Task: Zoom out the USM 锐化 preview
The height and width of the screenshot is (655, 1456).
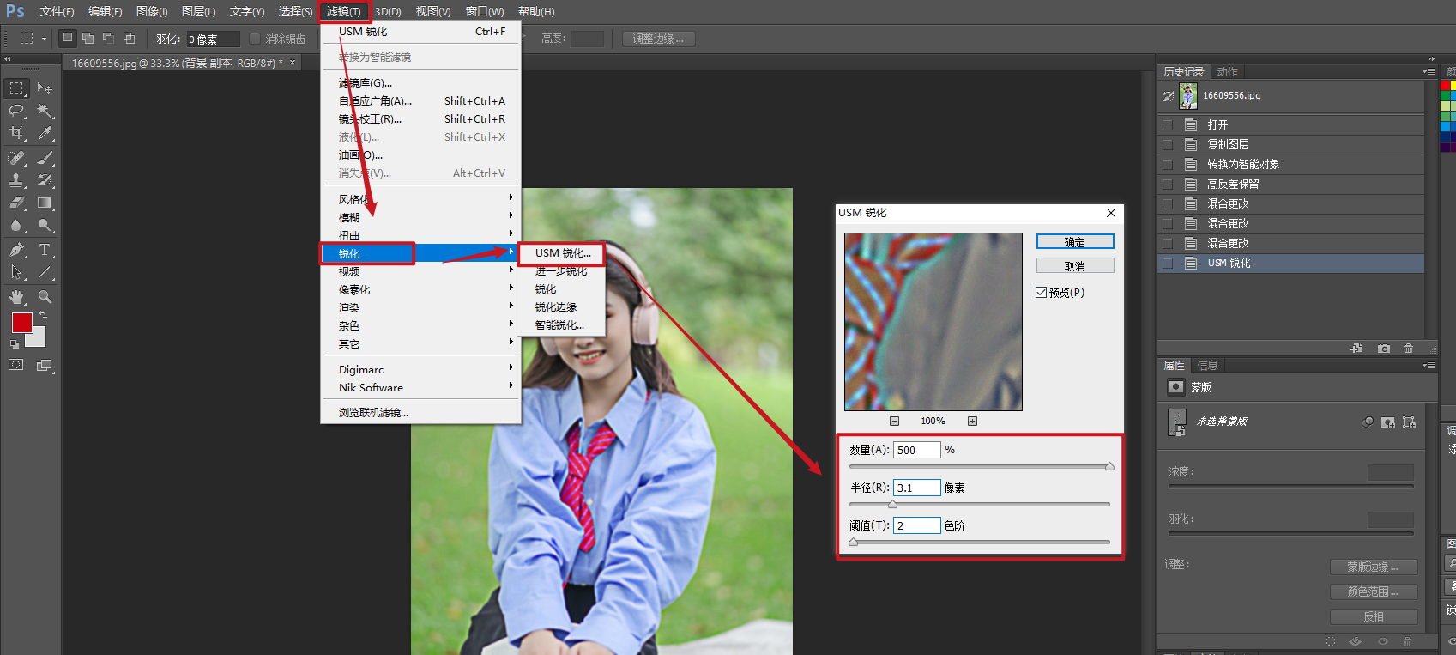Action: (x=894, y=421)
